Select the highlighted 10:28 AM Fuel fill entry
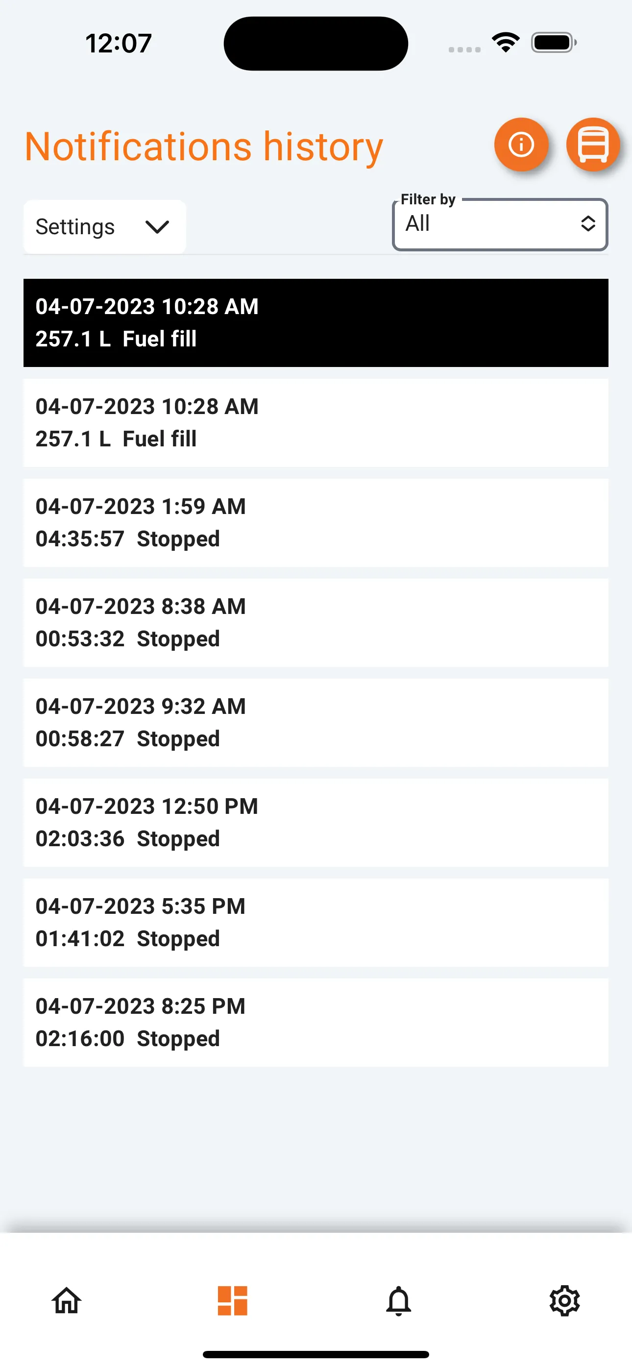632x1370 pixels. [x=316, y=323]
